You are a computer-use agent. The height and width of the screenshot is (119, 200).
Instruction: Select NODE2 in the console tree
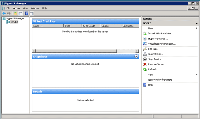click(14, 22)
